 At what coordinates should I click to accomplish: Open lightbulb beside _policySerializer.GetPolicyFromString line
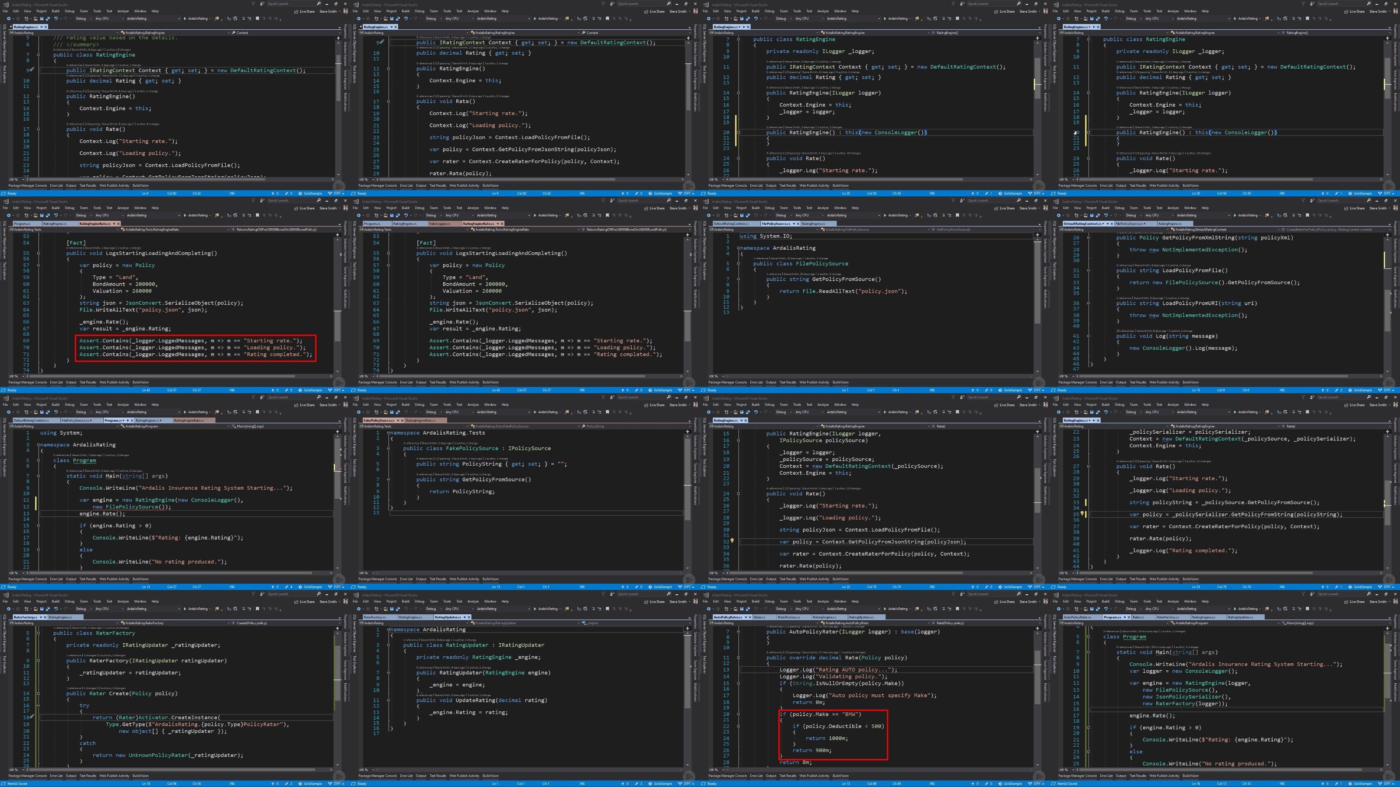pos(1082,514)
